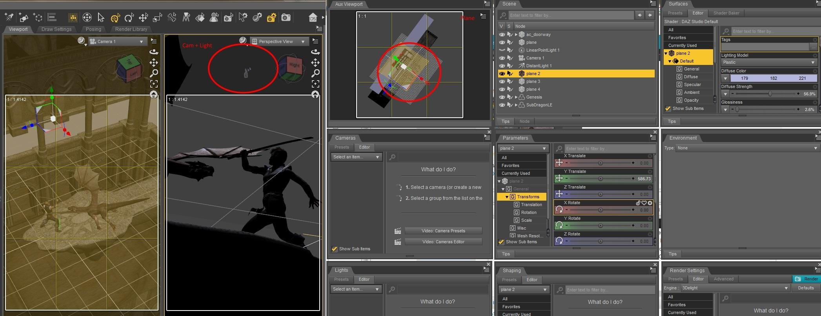Open Render Settings via the yellow camera gear icon

point(271,18)
